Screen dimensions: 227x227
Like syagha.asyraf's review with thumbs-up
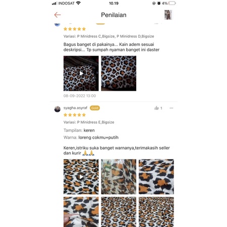click(x=156, y=108)
